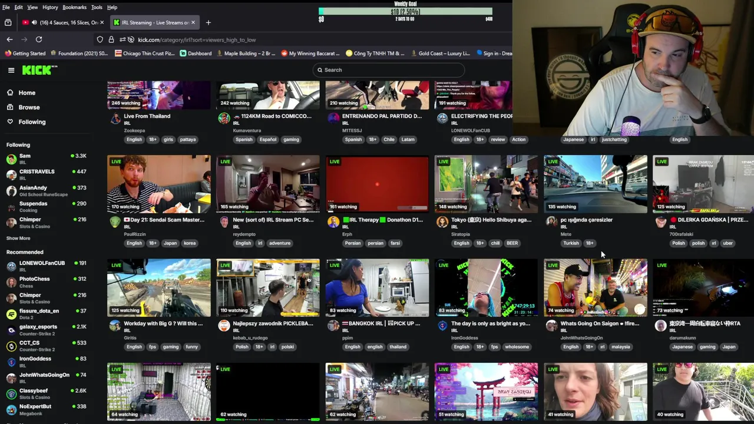This screenshot has height=424, width=754.
Task: Click the Classybeef avatar
Action: tap(11, 393)
